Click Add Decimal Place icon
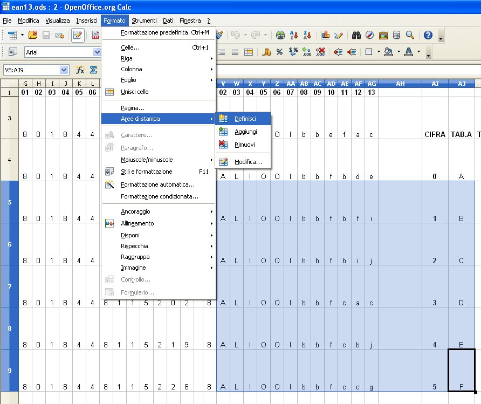Viewport: 481px width, 404px height. click(307, 52)
